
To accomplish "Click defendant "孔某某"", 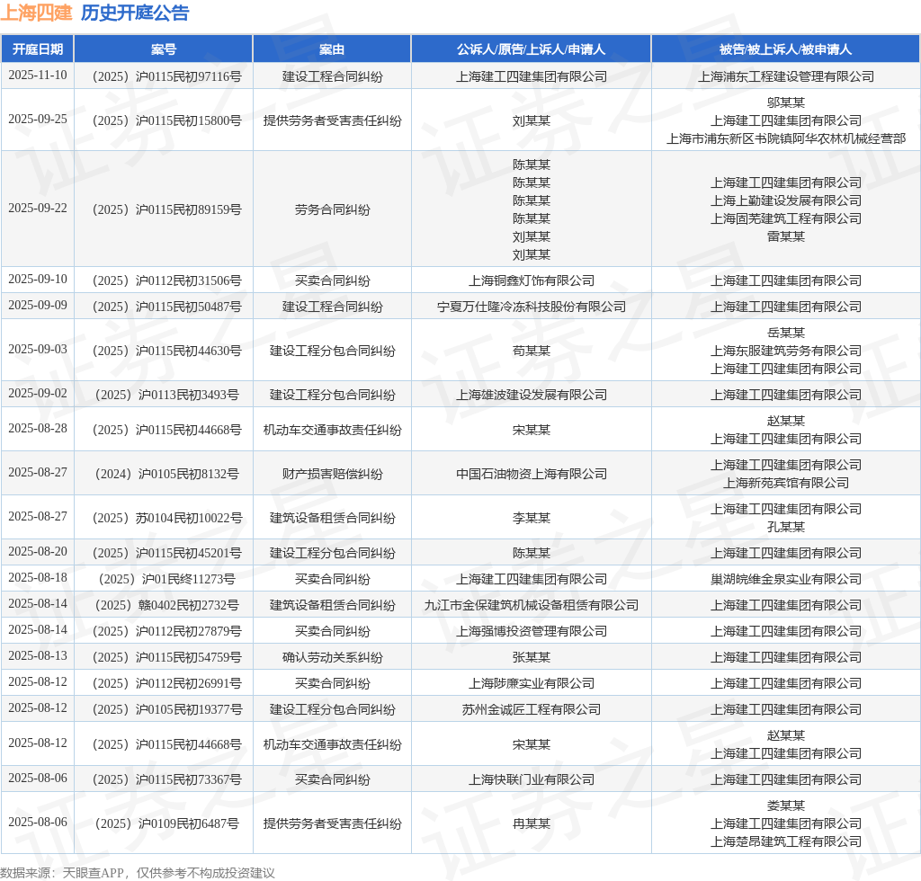I will pos(786,527).
